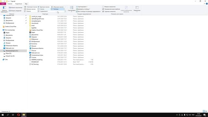Open Creative Cloud Files in navigation pane
The height and width of the screenshot is (117, 208).
[9, 27]
